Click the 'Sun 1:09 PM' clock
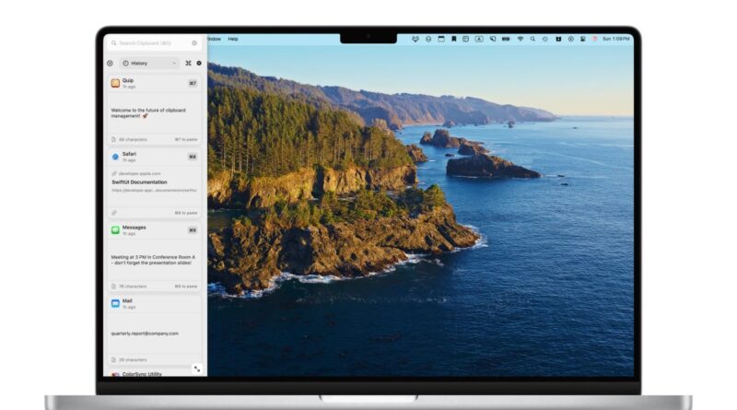This screenshot has width=737, height=410. (615, 39)
